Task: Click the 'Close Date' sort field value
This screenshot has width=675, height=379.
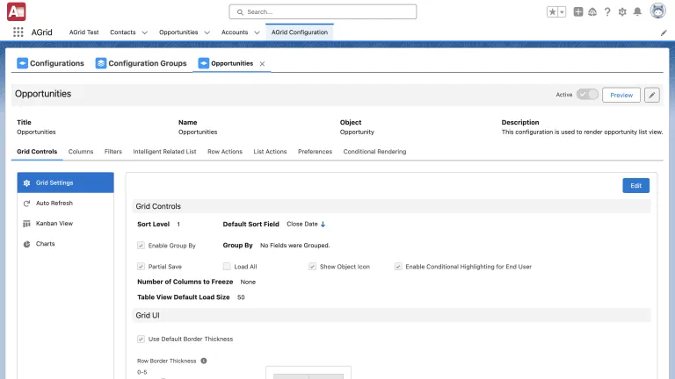Action: coord(302,225)
